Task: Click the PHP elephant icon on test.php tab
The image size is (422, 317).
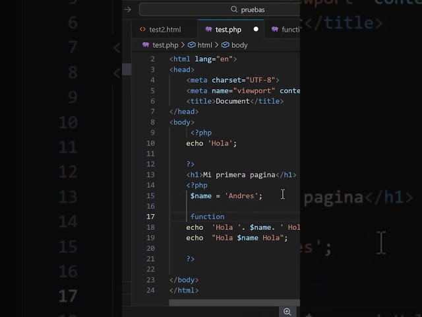Action: 208,29
